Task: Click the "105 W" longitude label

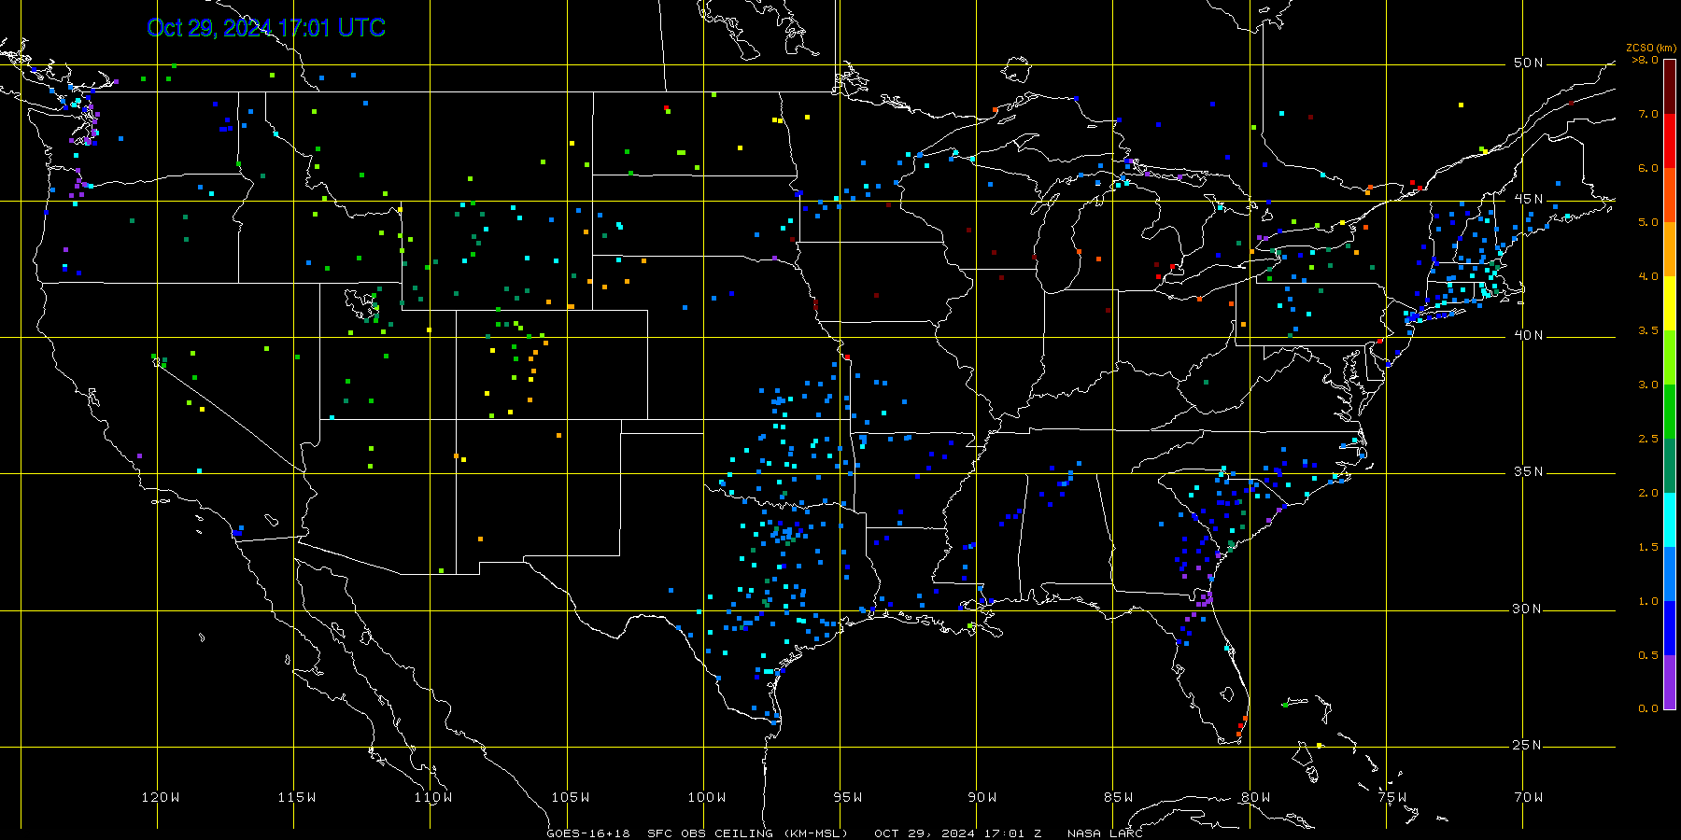Action: 570,797
